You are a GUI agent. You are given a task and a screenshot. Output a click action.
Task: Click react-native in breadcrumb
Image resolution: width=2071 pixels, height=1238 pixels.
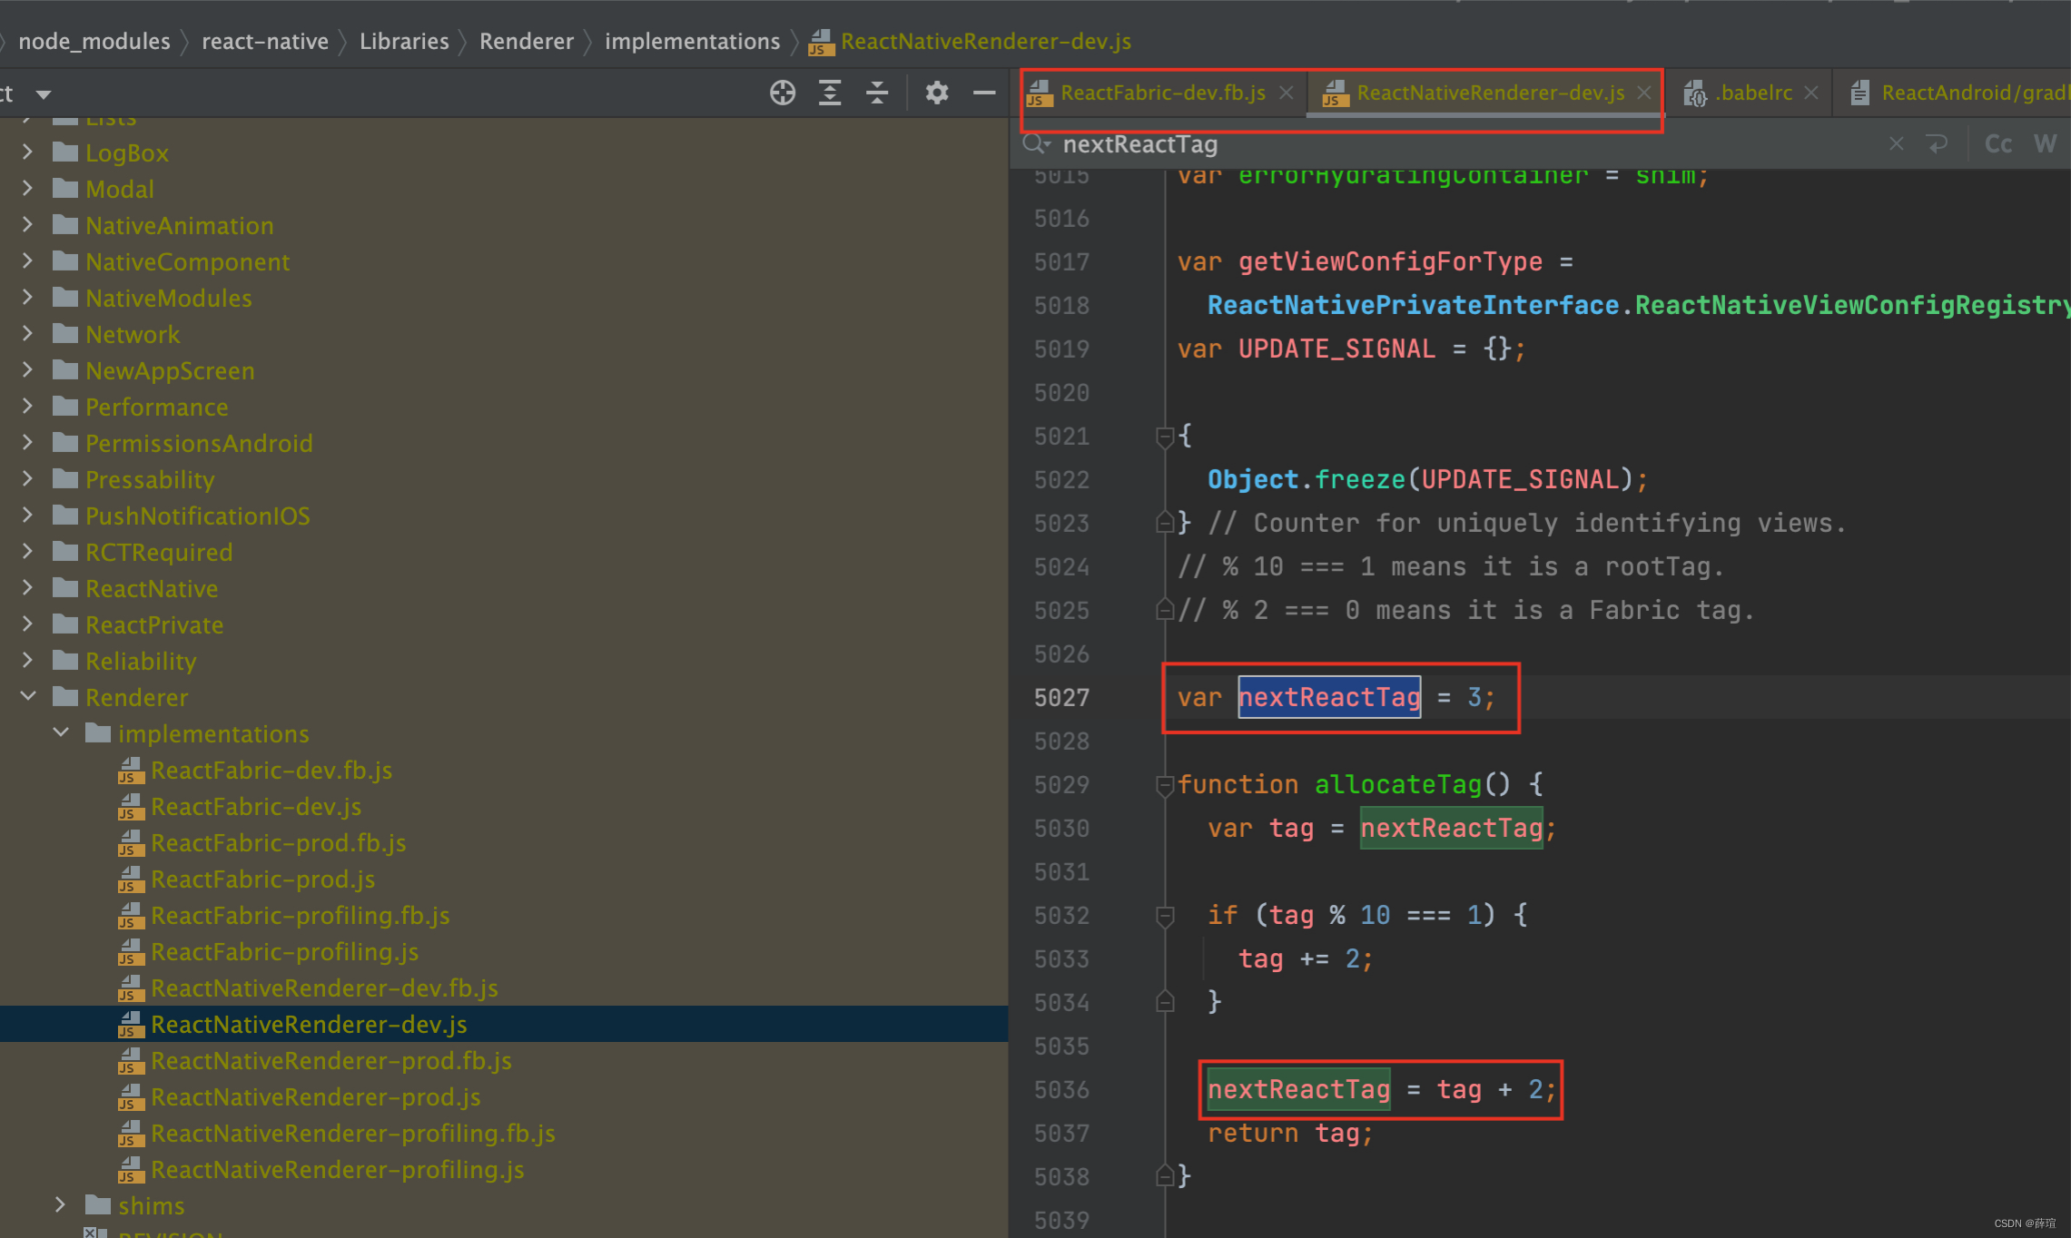(265, 41)
